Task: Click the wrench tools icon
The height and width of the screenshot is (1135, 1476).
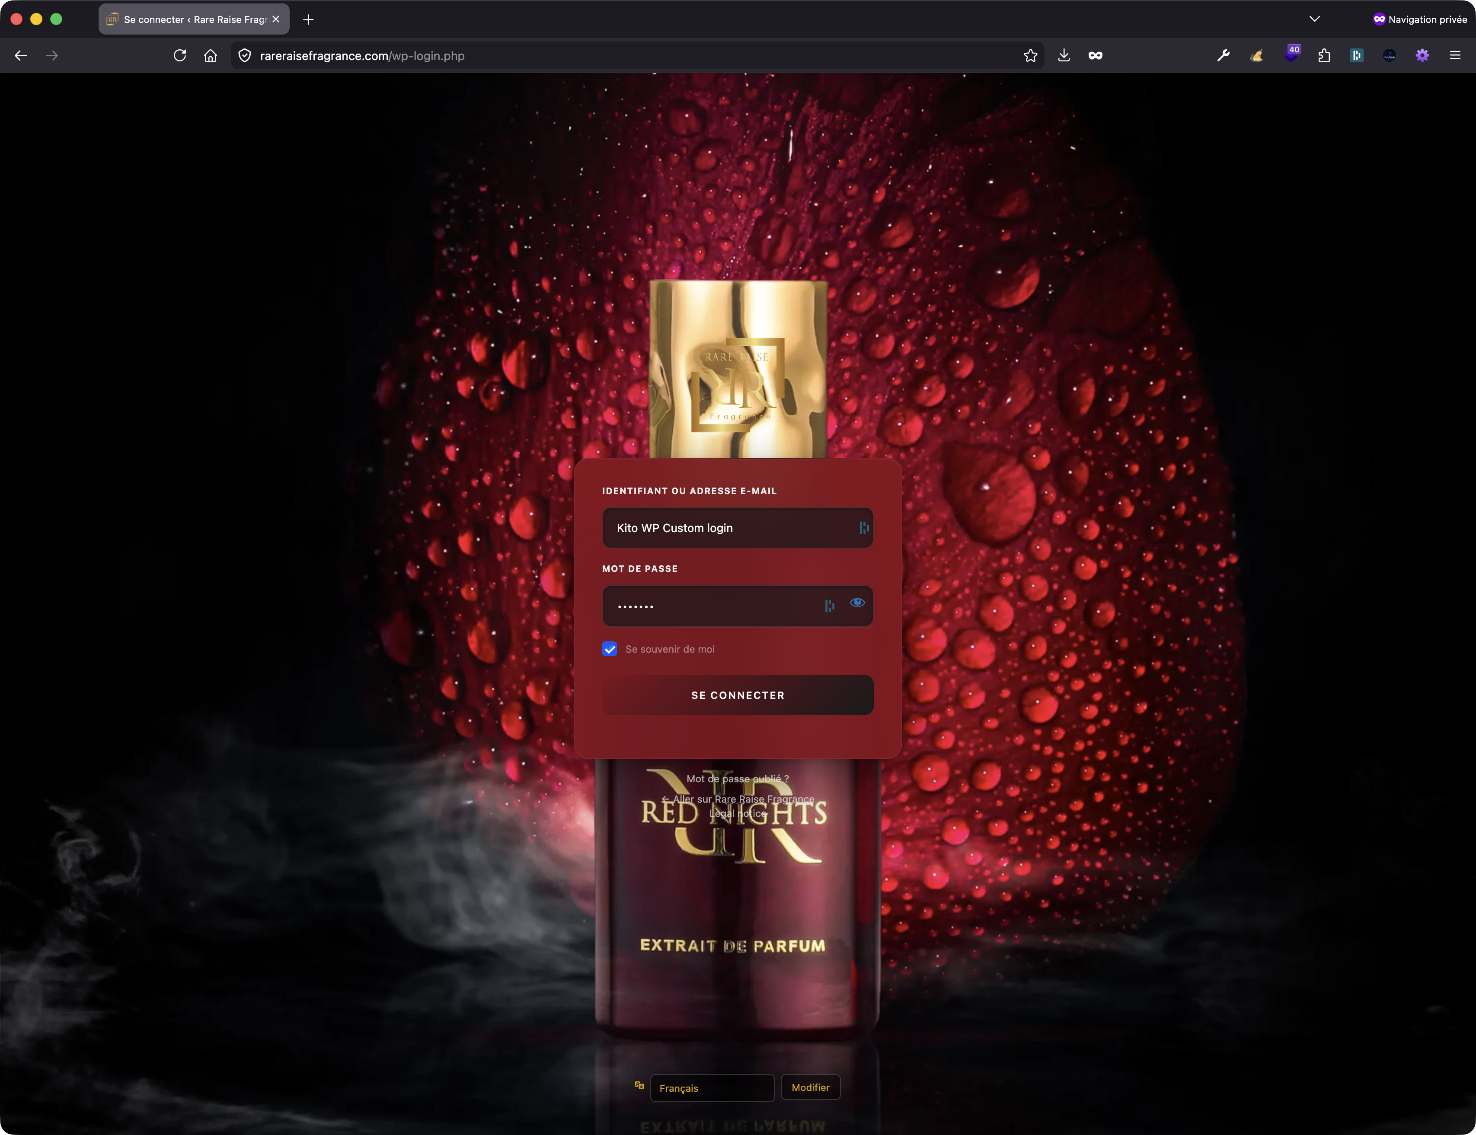Action: pyautogui.click(x=1223, y=56)
